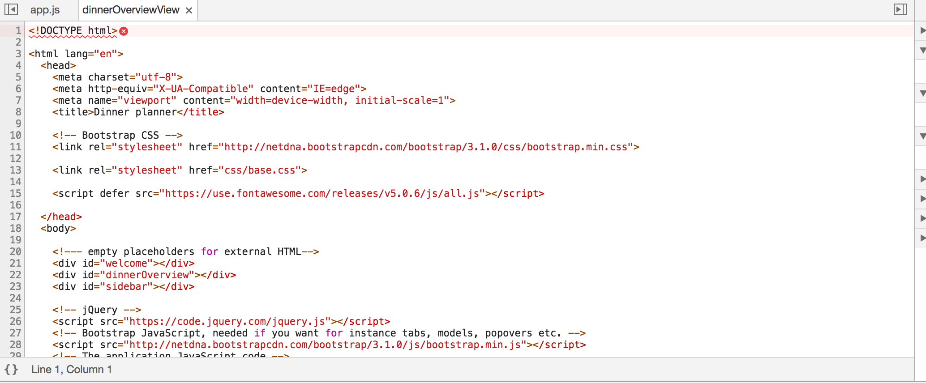The width and height of the screenshot is (926, 383).
Task: Collapse the sidebar section arrow beside line 3
Action: point(922,50)
